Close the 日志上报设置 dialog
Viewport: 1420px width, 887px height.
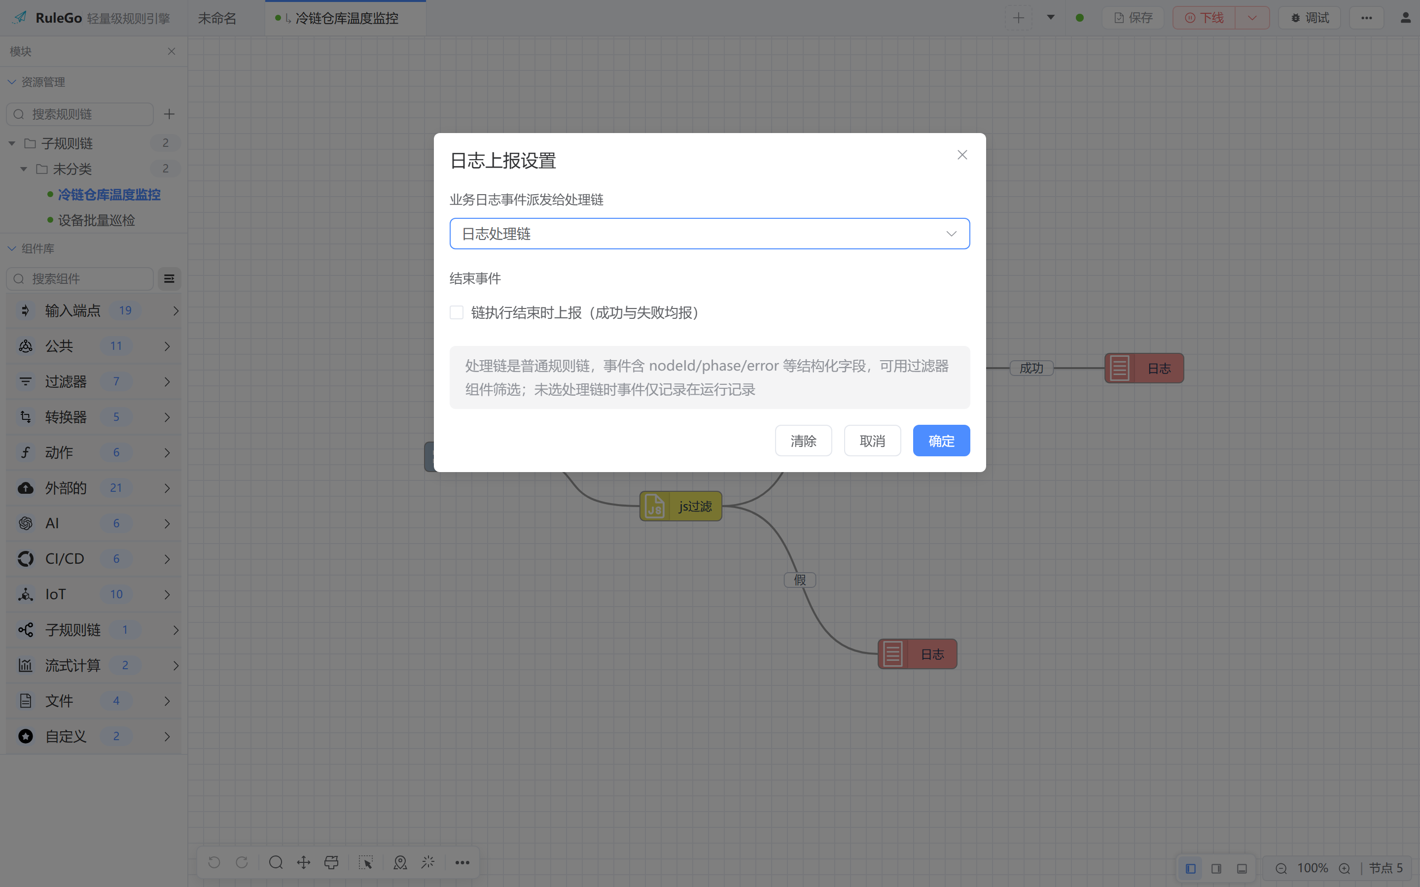click(x=962, y=155)
